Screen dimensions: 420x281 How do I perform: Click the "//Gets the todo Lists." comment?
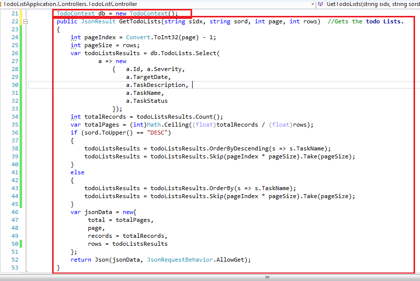365,21
